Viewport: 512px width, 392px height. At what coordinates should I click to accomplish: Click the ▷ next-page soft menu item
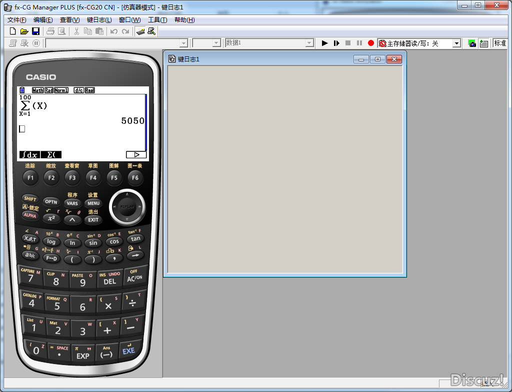coord(136,155)
